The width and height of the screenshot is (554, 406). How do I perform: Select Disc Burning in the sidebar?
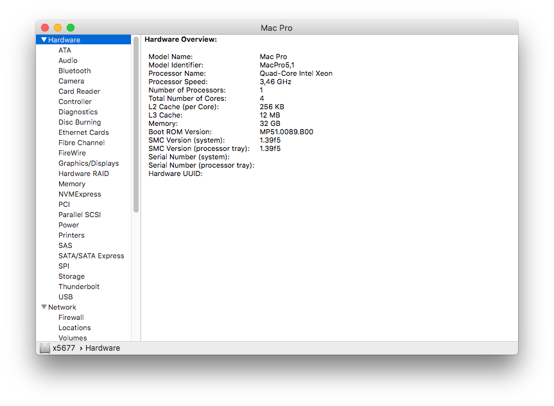(80, 122)
